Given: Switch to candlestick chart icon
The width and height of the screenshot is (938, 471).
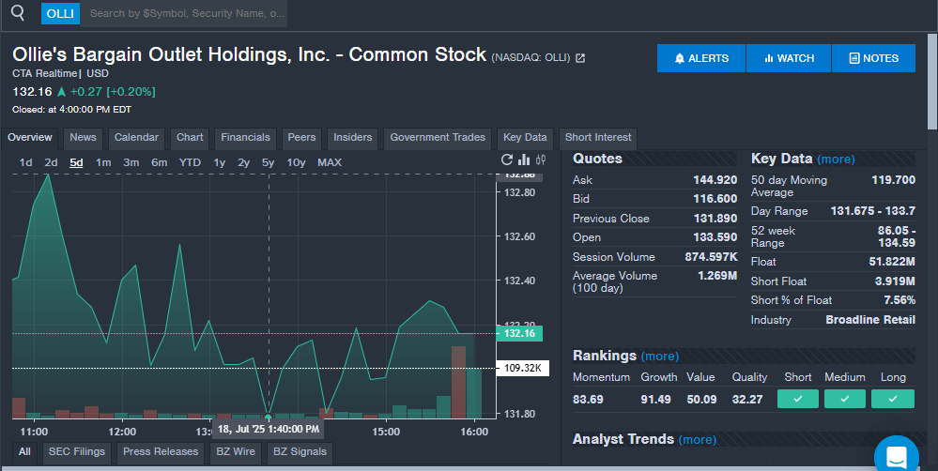Looking at the screenshot, I should coord(541,160).
